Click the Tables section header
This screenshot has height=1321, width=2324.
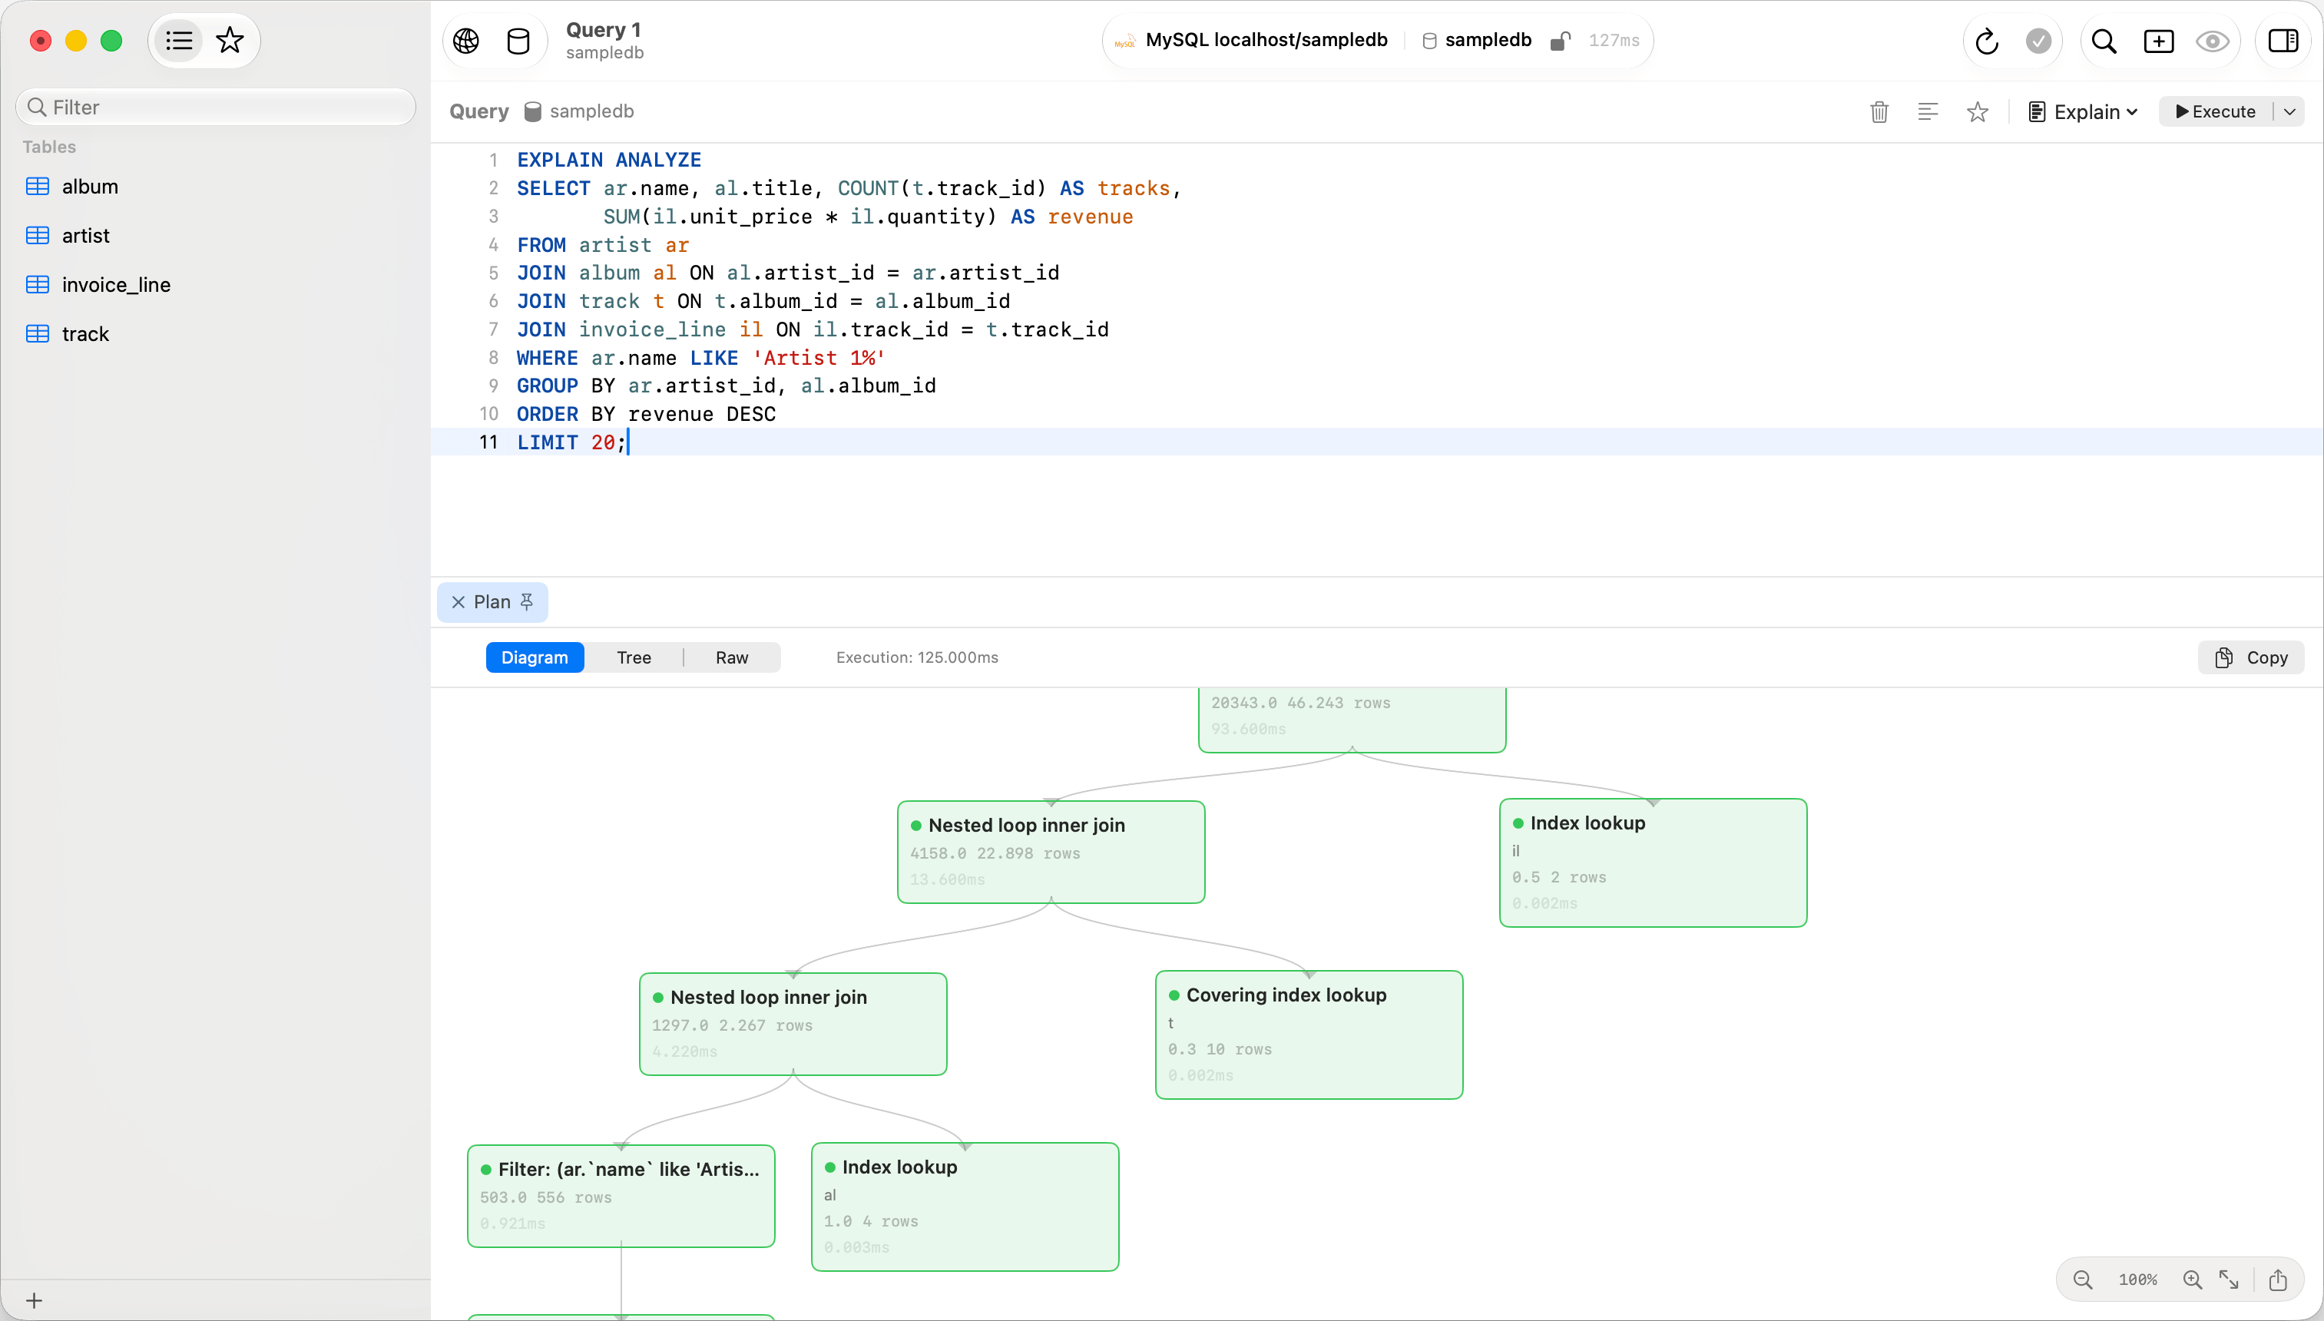tap(49, 147)
